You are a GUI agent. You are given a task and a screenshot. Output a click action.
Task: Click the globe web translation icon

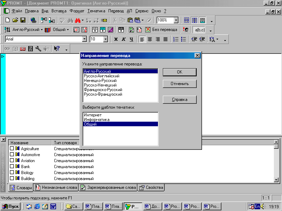[33, 20]
